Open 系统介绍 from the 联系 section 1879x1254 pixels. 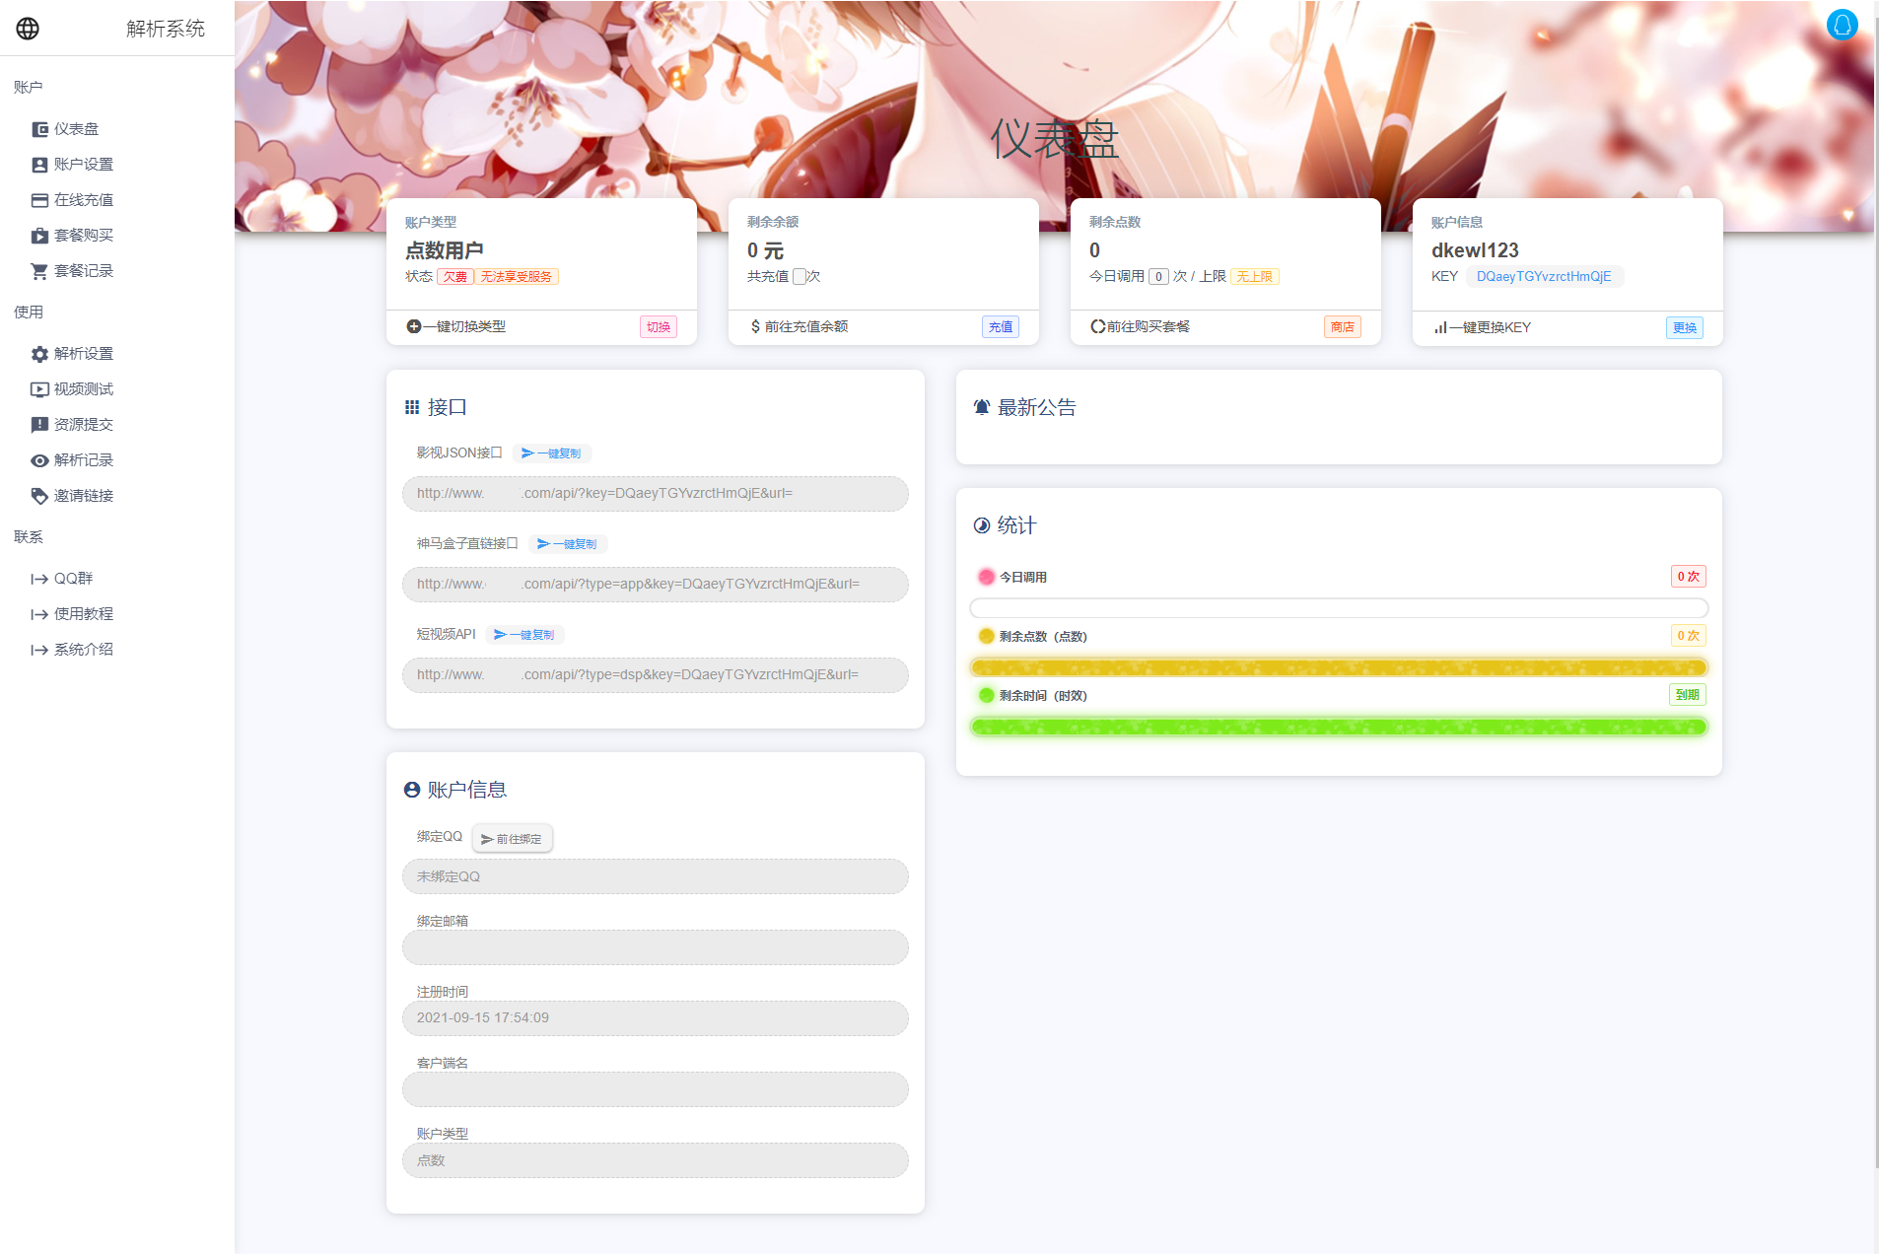(x=83, y=649)
